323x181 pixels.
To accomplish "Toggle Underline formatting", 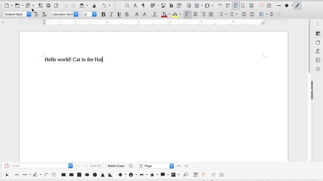I will [119, 15].
